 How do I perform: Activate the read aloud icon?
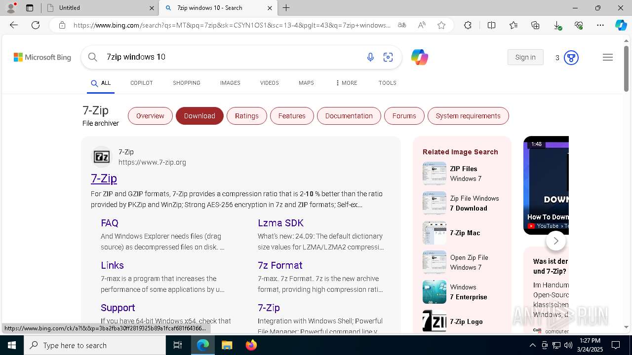coord(422,25)
